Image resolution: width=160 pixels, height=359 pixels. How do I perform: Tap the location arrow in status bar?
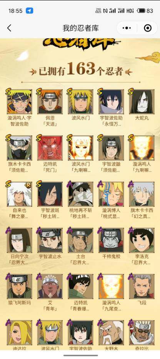tap(30, 10)
